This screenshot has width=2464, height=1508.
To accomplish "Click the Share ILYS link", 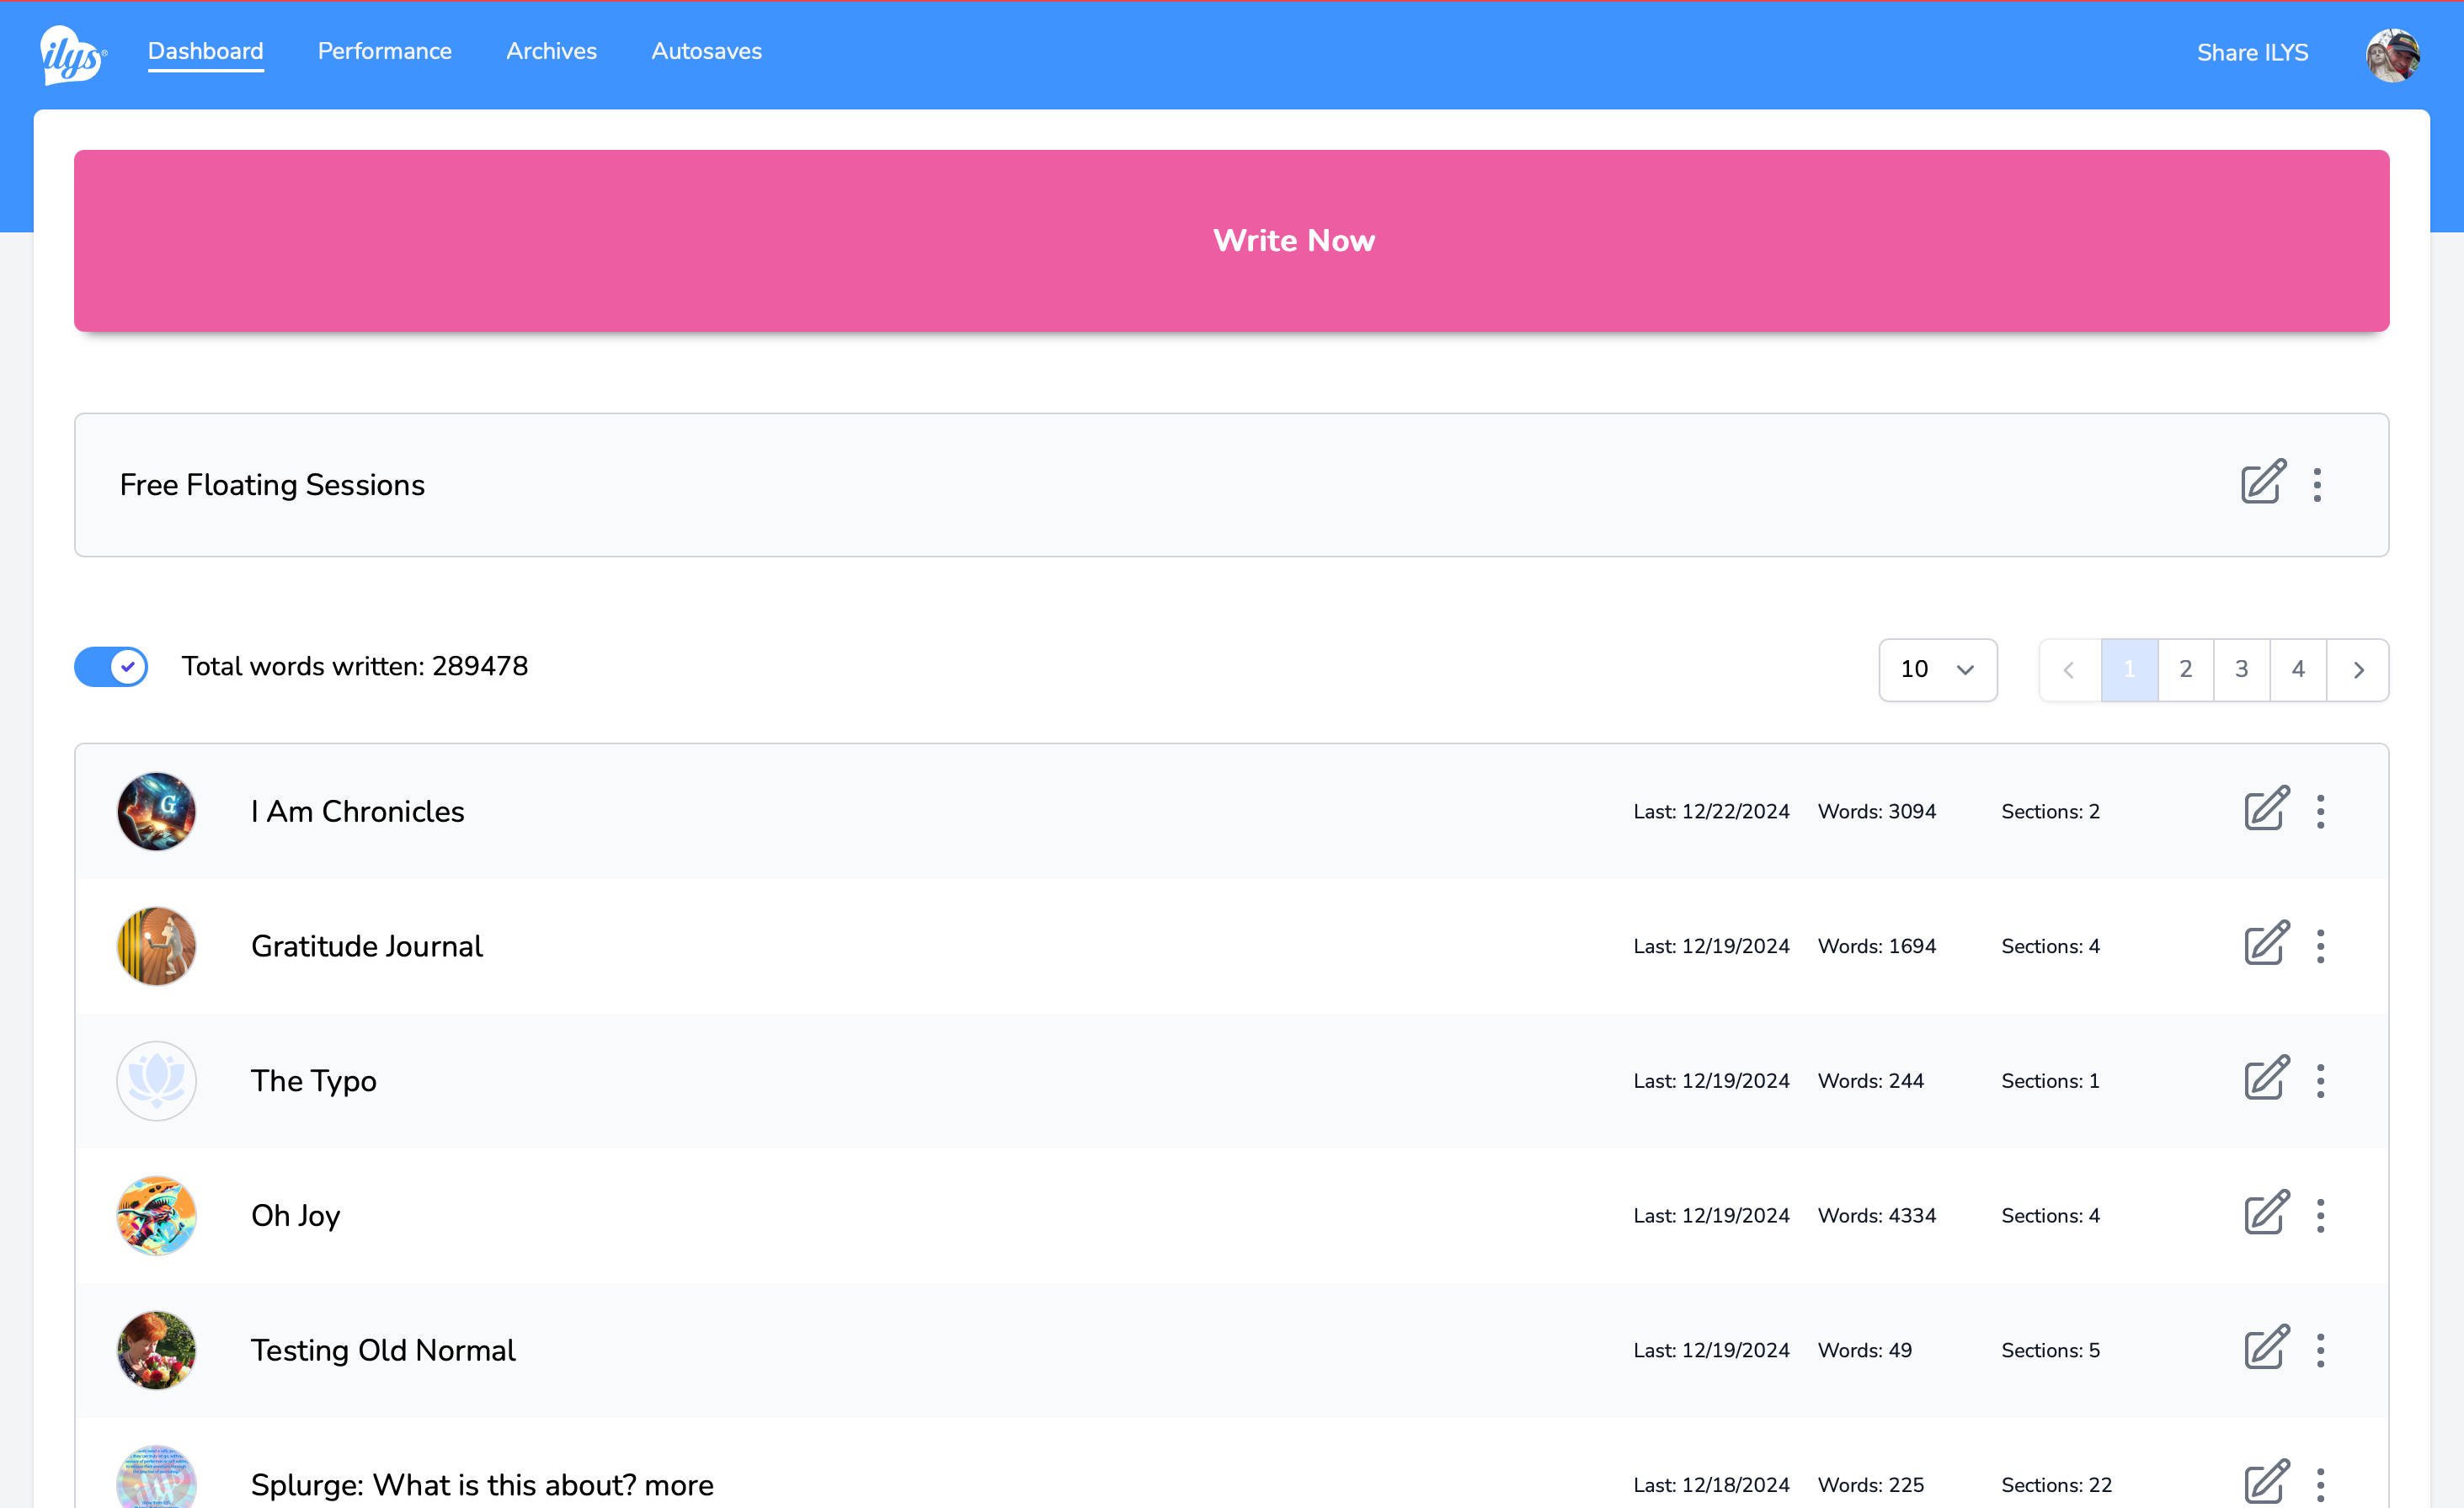I will tap(2252, 53).
